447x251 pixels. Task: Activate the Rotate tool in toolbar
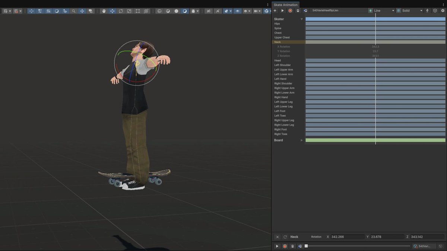pyautogui.click(x=121, y=11)
